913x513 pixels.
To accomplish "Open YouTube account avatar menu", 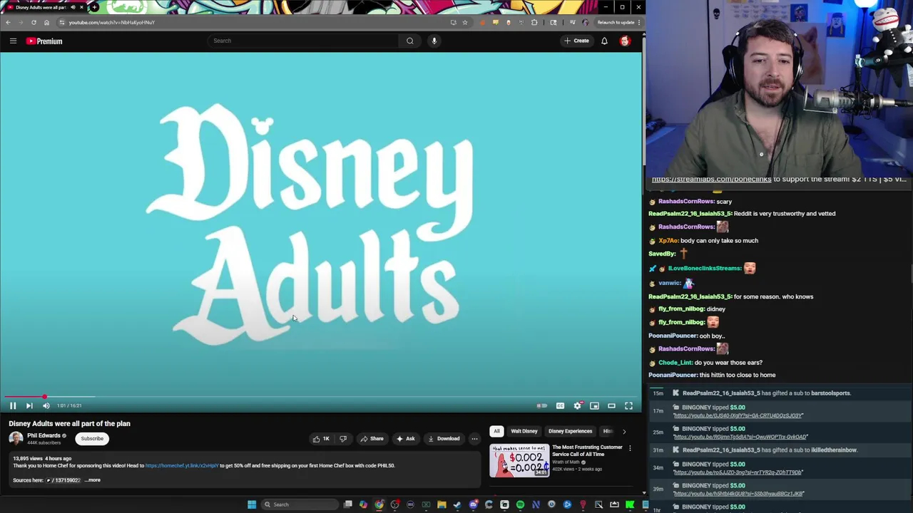I will pyautogui.click(x=625, y=41).
